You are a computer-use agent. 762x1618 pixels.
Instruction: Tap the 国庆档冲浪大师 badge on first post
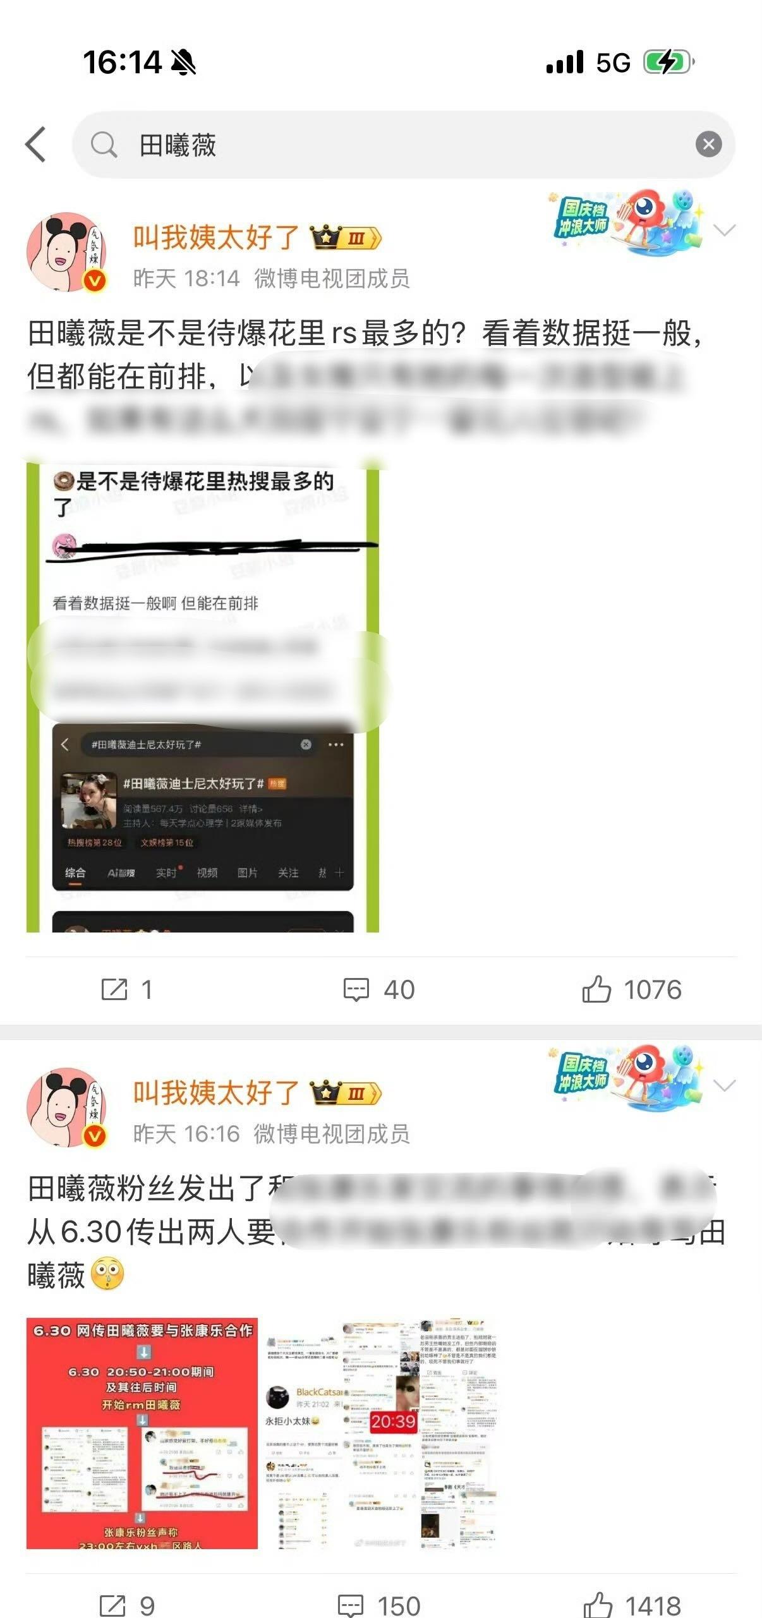click(x=626, y=221)
